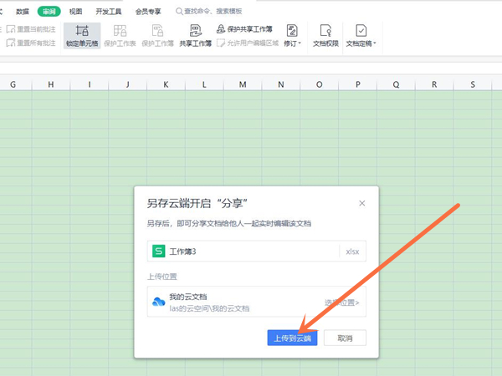The width and height of the screenshot is (502, 376).
Task: Select the 数据 (Data) ribbon tab
Action: (23, 11)
